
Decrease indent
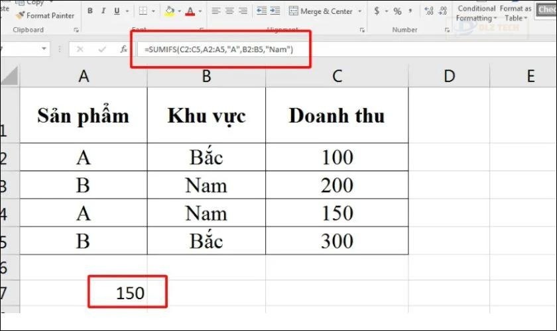click(261, 11)
